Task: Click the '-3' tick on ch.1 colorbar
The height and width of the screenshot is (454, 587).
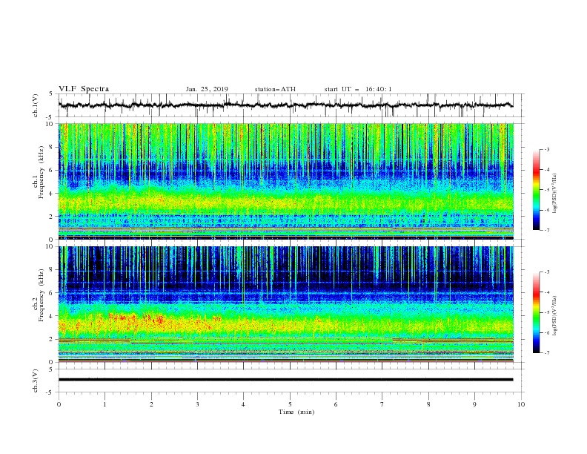Action: click(547, 149)
